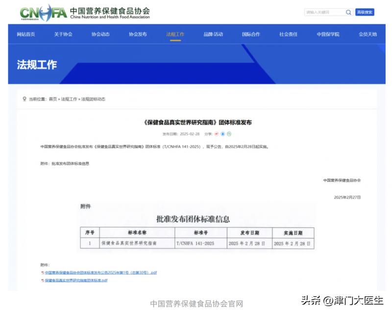The image size is (392, 314).
Task: Share via the red Weibo icon
Action: [217, 134]
